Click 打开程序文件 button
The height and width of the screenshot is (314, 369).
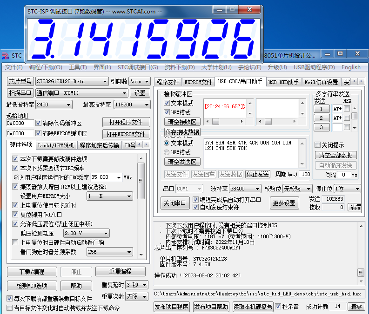point(126,122)
